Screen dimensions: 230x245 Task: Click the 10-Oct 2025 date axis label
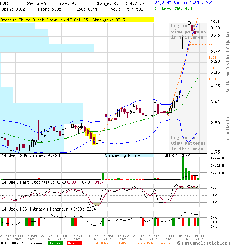pyautogui.click(x=92, y=237)
